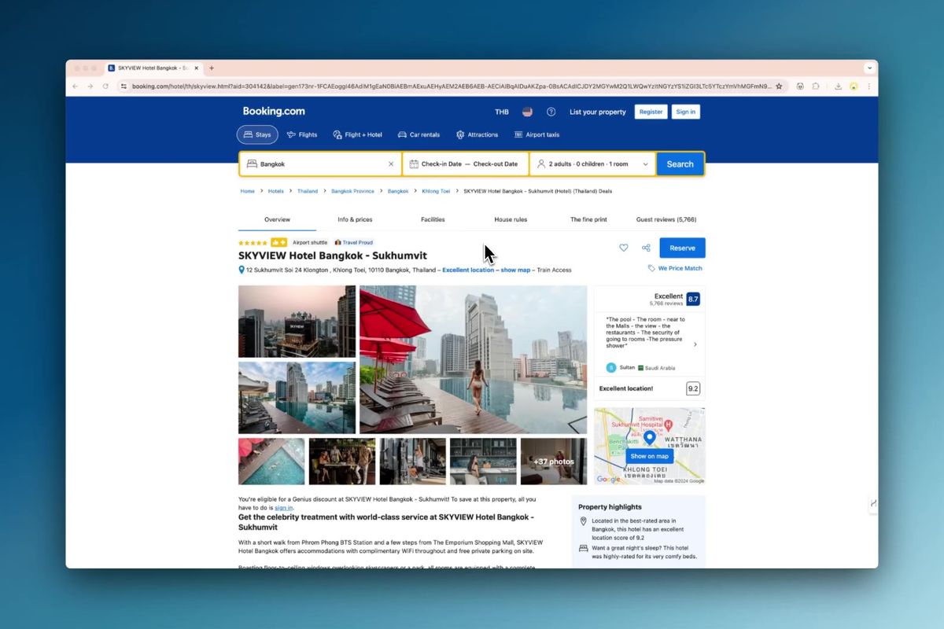Change language via the flag icon

click(527, 112)
